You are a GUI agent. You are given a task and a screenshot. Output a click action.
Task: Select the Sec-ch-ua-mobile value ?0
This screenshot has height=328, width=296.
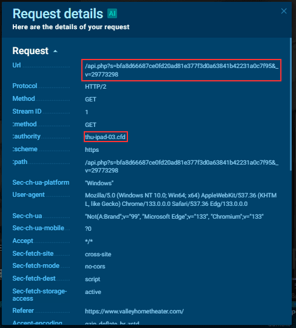[88, 229]
